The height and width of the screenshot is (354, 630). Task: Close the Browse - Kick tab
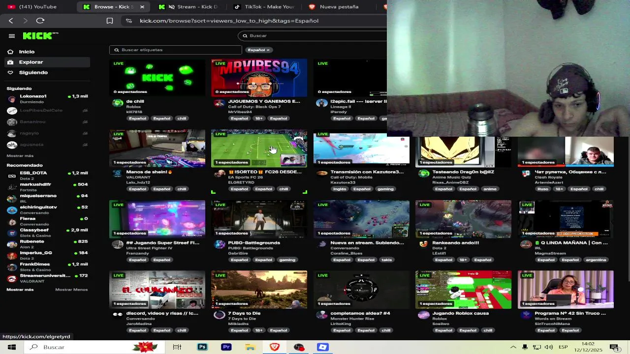142,7
